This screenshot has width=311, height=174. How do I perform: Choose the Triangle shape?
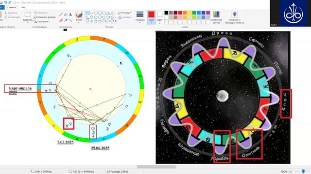coord(112,13)
